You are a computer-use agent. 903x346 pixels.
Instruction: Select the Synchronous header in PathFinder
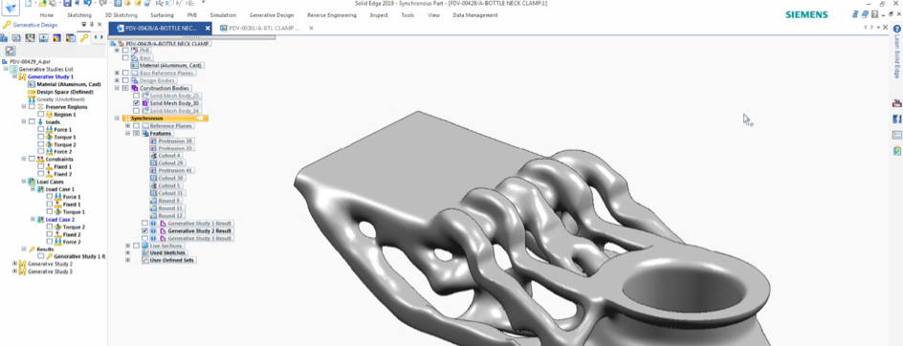pos(165,118)
